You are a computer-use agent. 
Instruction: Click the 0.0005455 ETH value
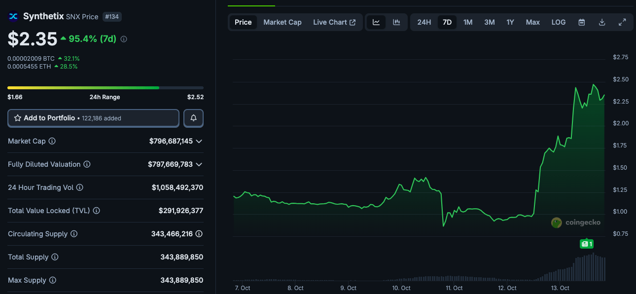(x=29, y=66)
